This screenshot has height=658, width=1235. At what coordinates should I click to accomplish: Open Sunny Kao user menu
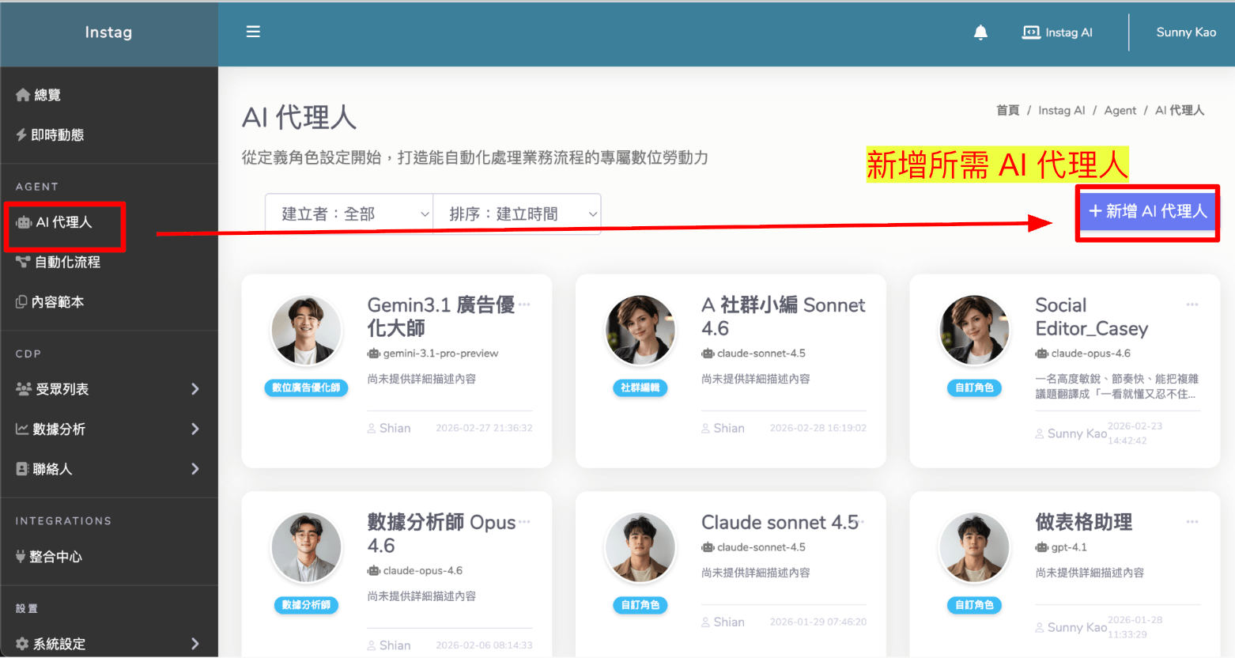click(x=1185, y=32)
